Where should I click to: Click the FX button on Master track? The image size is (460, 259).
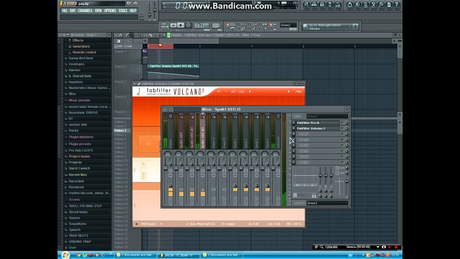coord(170,194)
